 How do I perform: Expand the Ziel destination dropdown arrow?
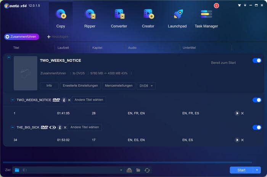tap(121, 170)
